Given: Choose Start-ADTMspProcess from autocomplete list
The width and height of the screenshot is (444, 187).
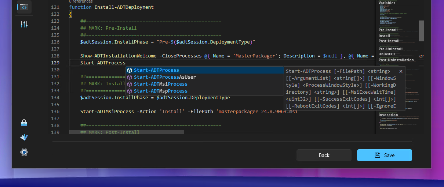Looking at the screenshot, I should click(205, 91).
